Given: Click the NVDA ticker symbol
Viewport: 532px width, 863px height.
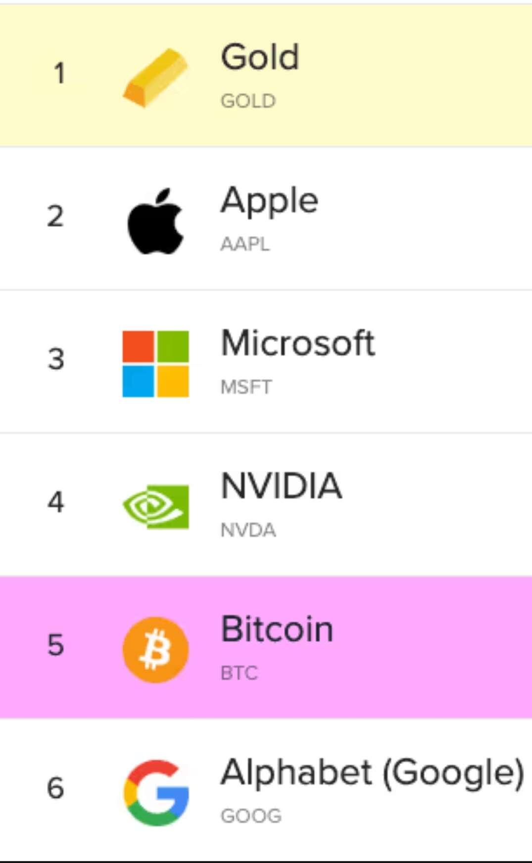Looking at the screenshot, I should click(x=248, y=530).
